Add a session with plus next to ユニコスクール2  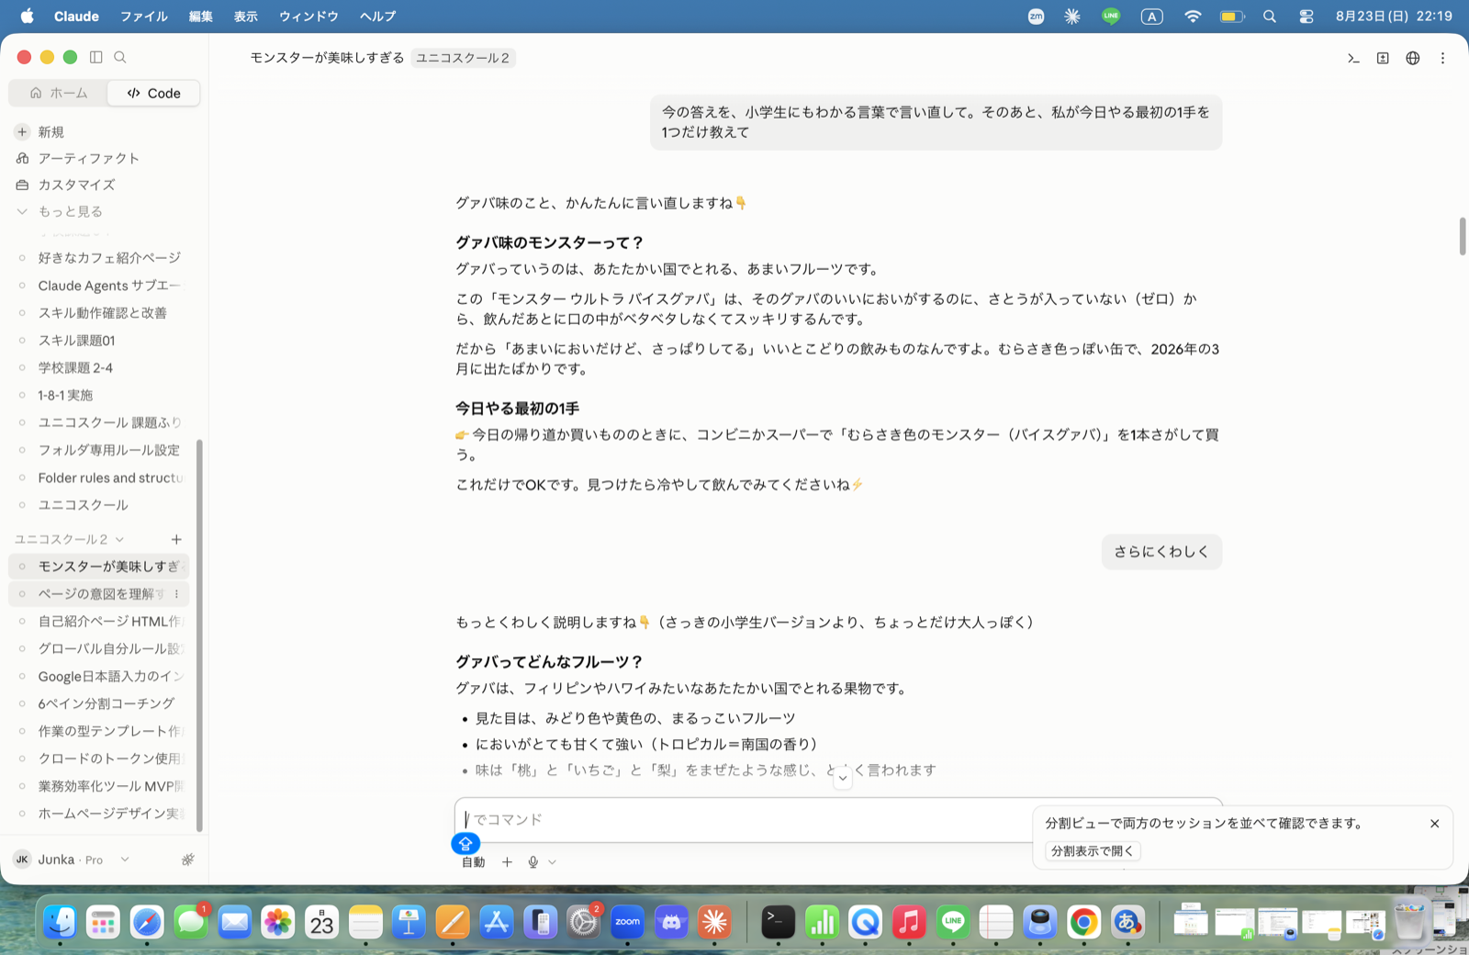[176, 539]
